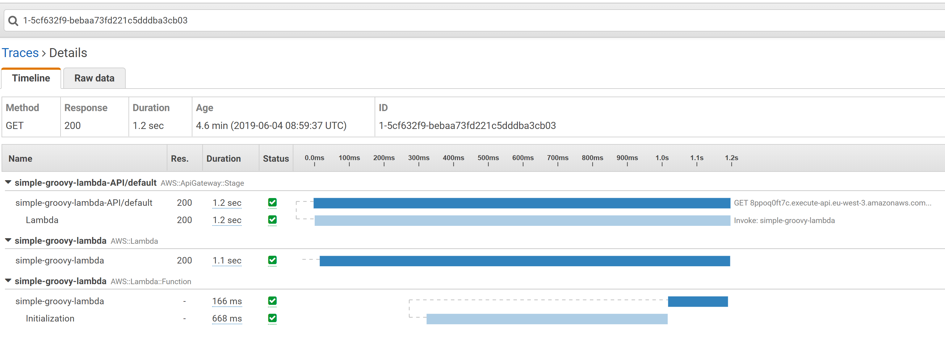
Task: Open the 1.2 sec duration of simple-groovy-lambda-API/default
Action: [227, 203]
